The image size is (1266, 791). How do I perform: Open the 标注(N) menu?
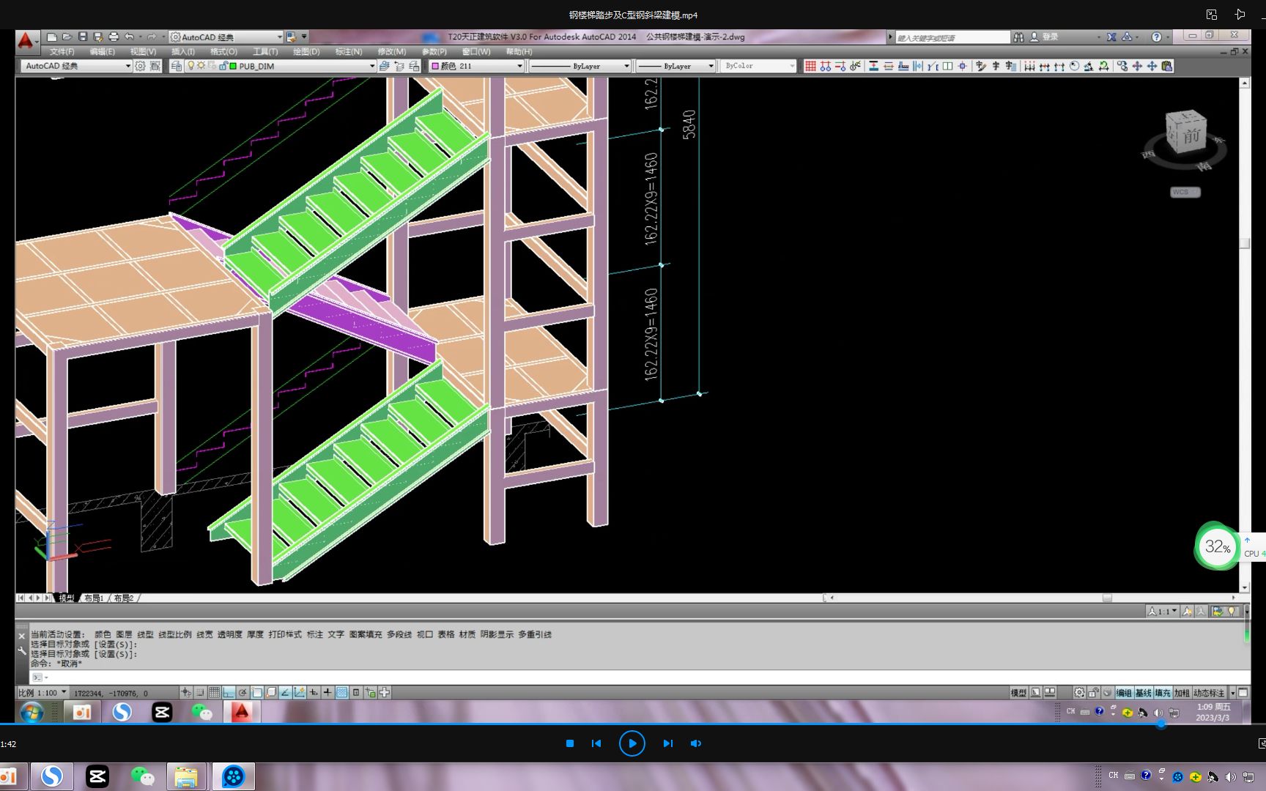[x=349, y=52]
